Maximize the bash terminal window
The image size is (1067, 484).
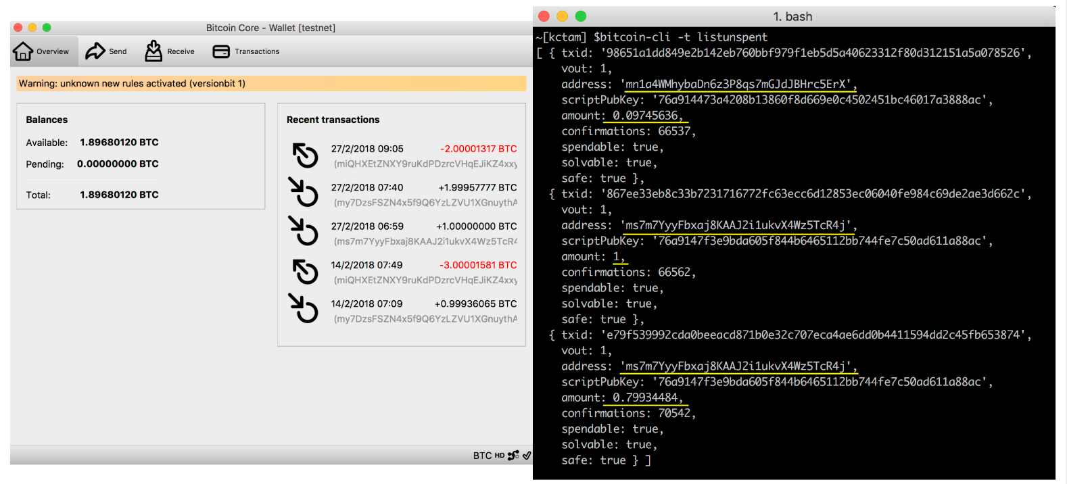point(581,16)
